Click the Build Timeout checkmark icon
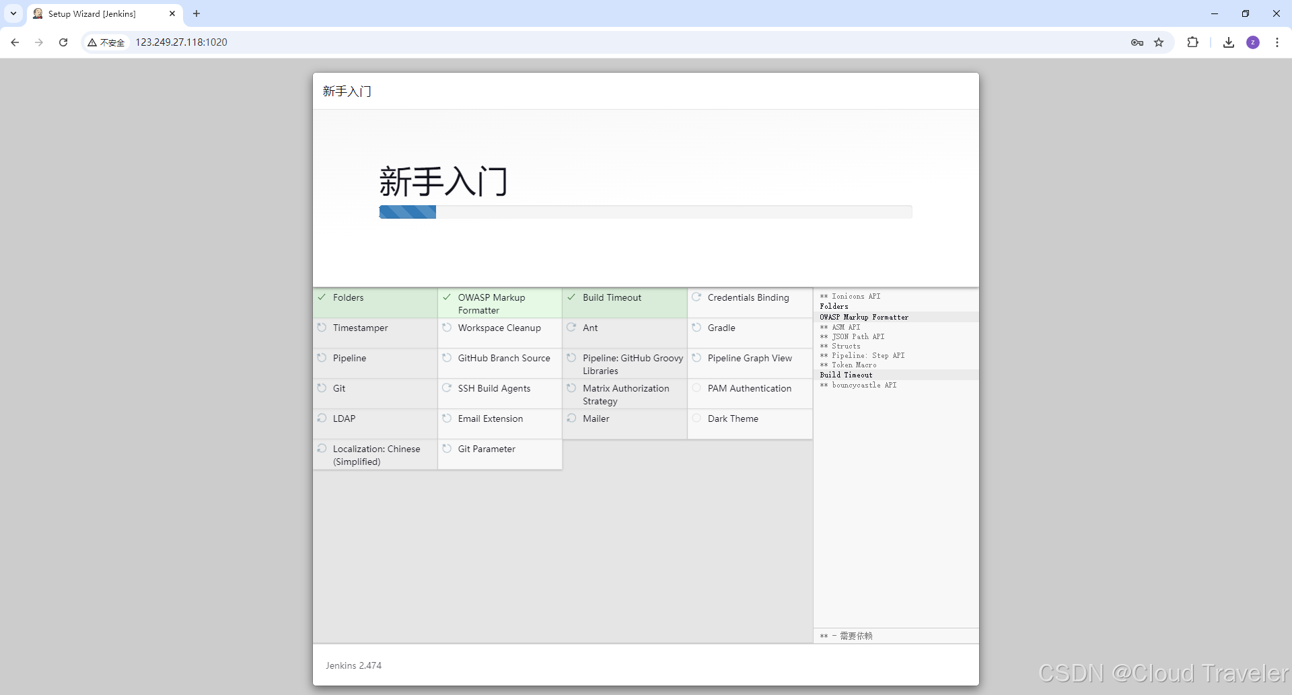 [x=571, y=297]
